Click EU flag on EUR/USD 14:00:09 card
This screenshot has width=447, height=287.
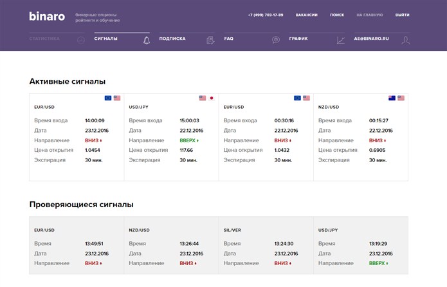[108, 98]
